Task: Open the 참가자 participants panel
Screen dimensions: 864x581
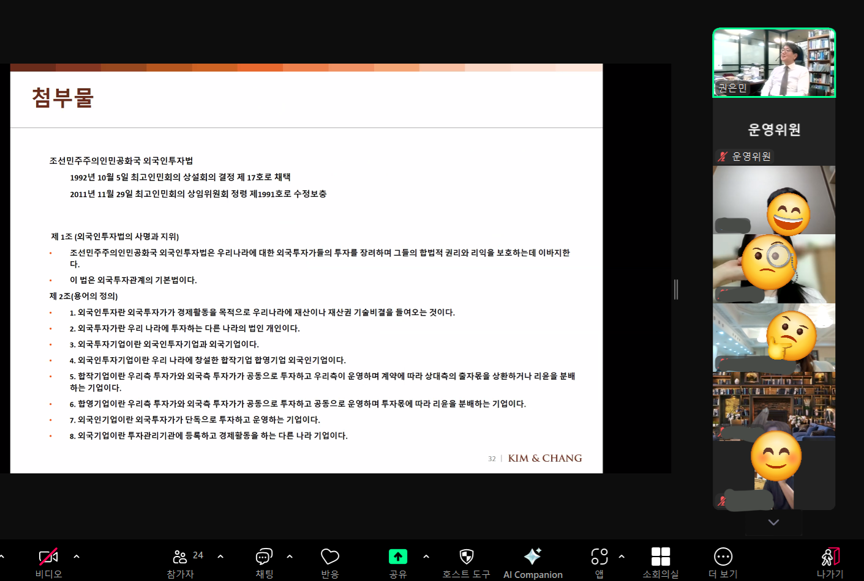Action: pos(180,557)
